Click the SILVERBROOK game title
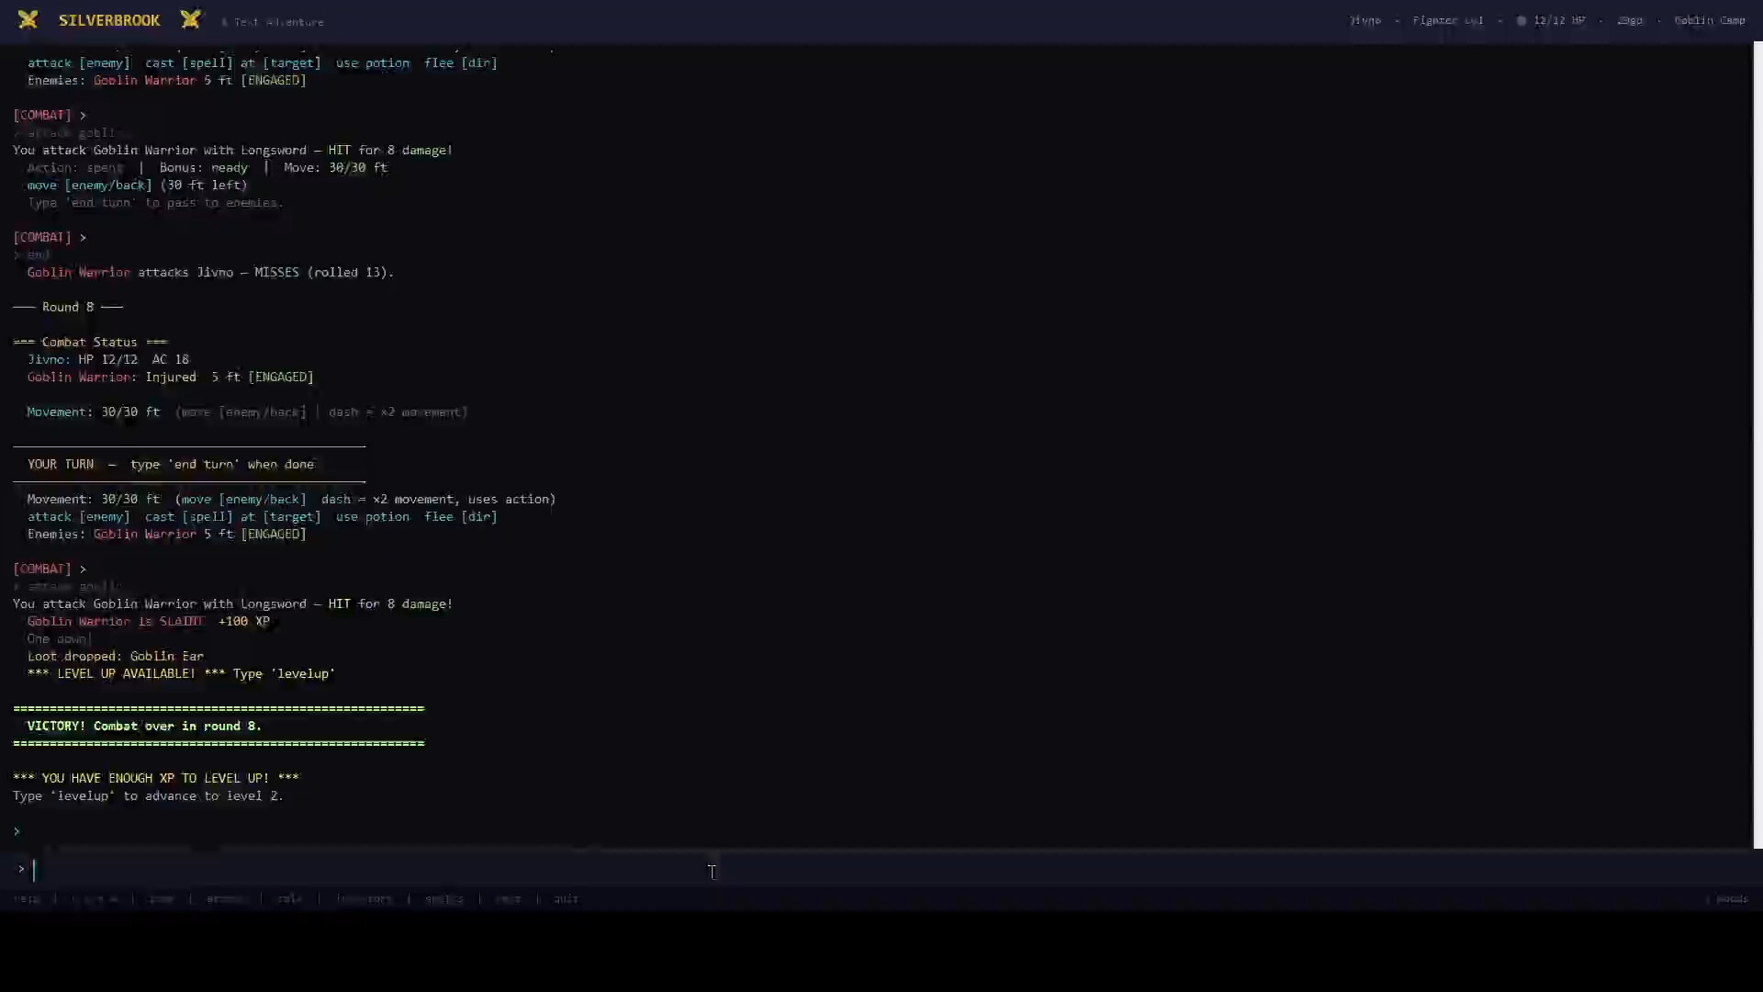 (x=109, y=20)
